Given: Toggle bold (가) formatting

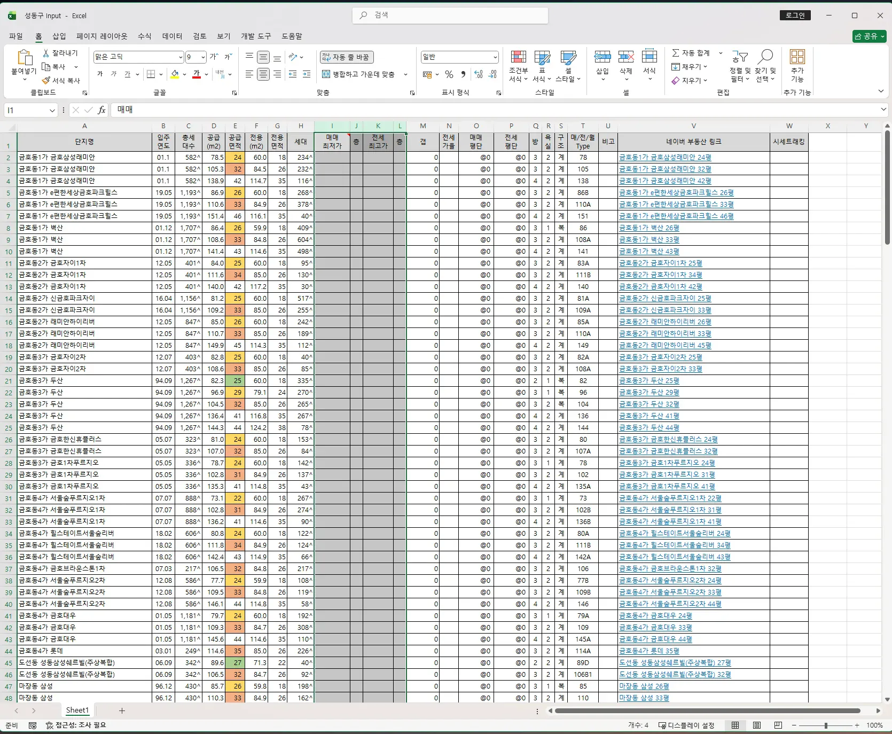Looking at the screenshot, I should (x=100, y=74).
